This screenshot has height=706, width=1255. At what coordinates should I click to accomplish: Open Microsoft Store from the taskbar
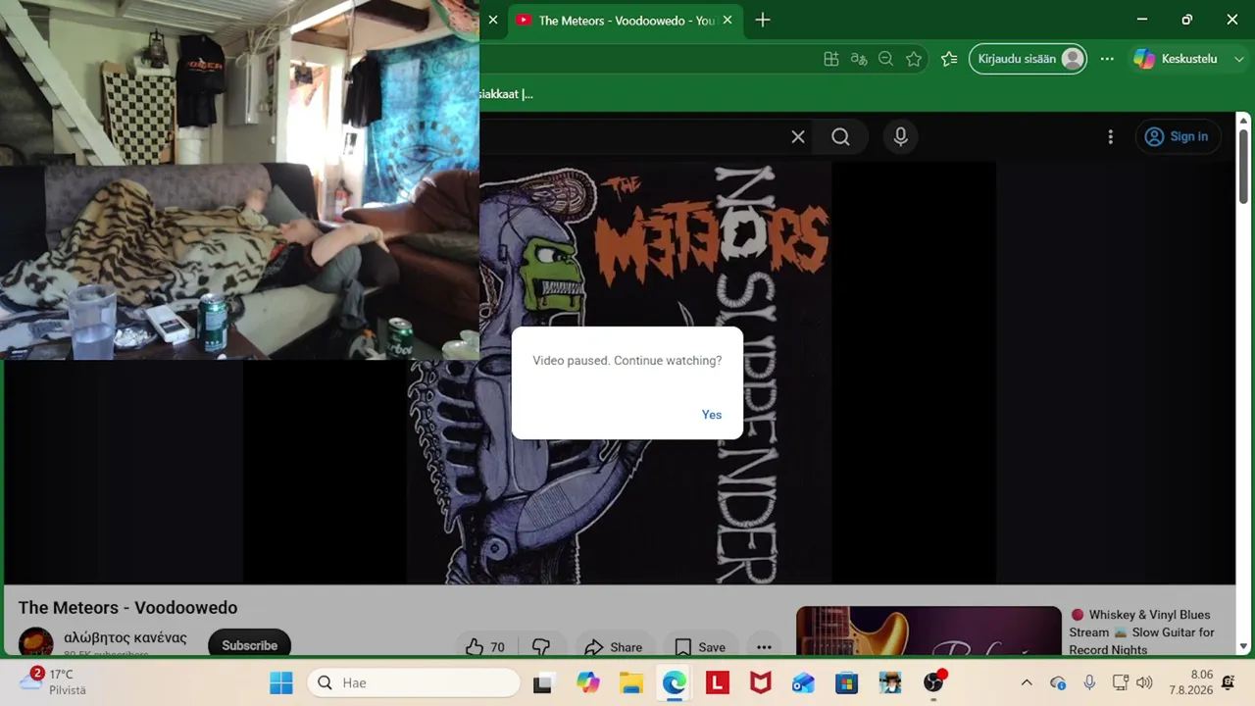click(847, 682)
